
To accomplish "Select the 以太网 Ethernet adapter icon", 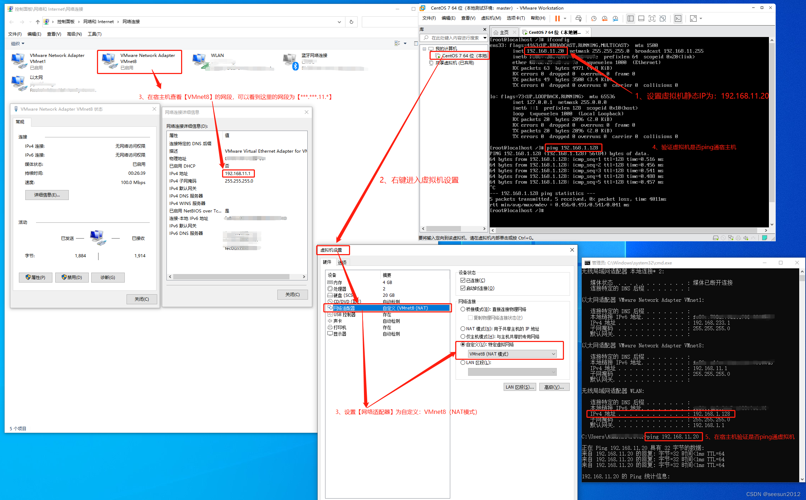I will pos(19,83).
